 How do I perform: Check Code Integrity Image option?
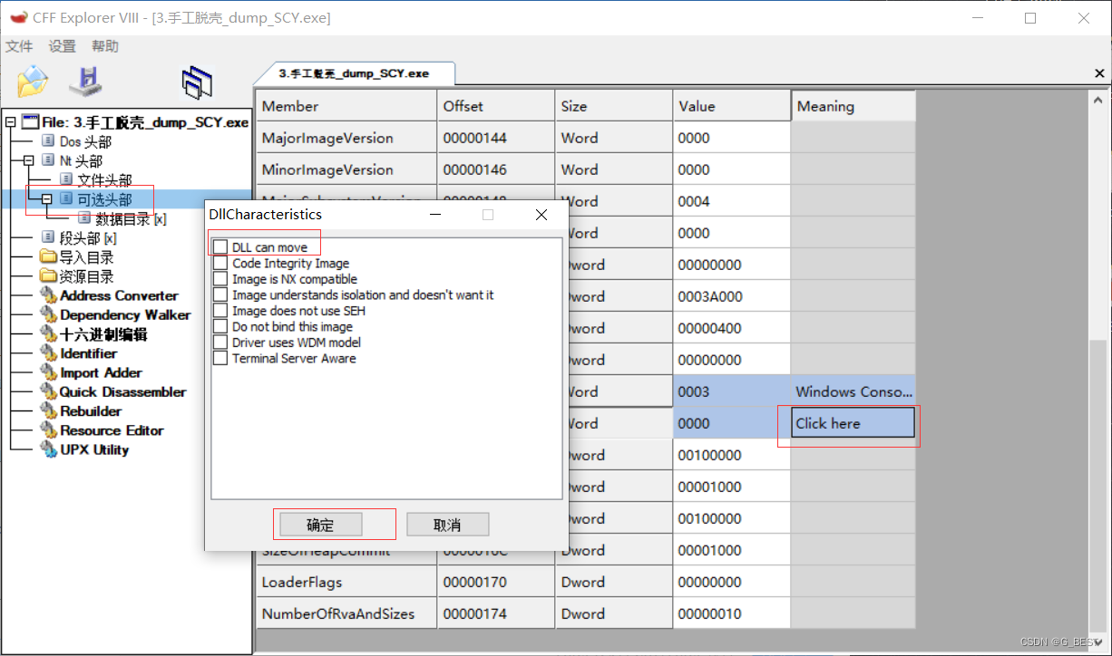pos(220,264)
